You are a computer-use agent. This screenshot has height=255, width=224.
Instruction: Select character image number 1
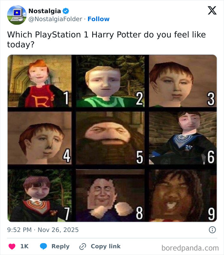[40, 81]
